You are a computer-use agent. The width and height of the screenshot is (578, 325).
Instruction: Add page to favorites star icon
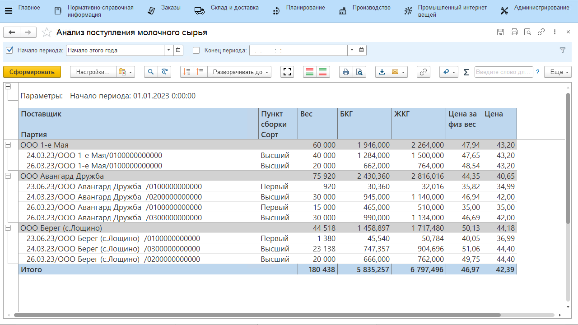click(47, 32)
